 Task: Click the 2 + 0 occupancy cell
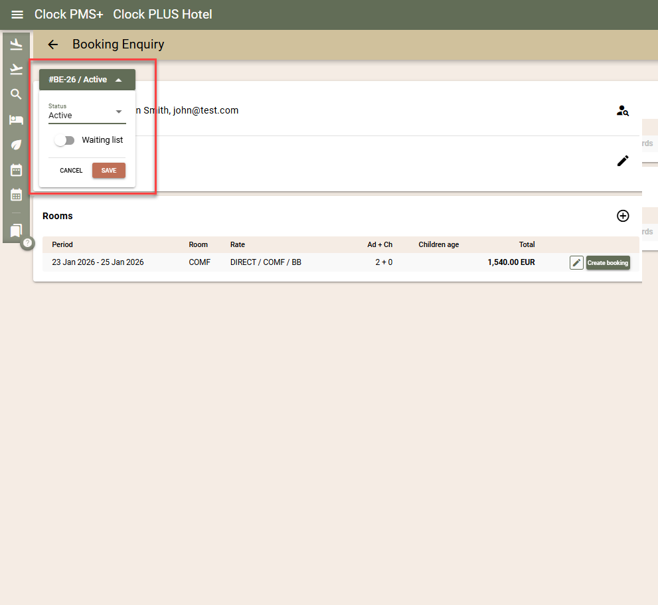384,262
